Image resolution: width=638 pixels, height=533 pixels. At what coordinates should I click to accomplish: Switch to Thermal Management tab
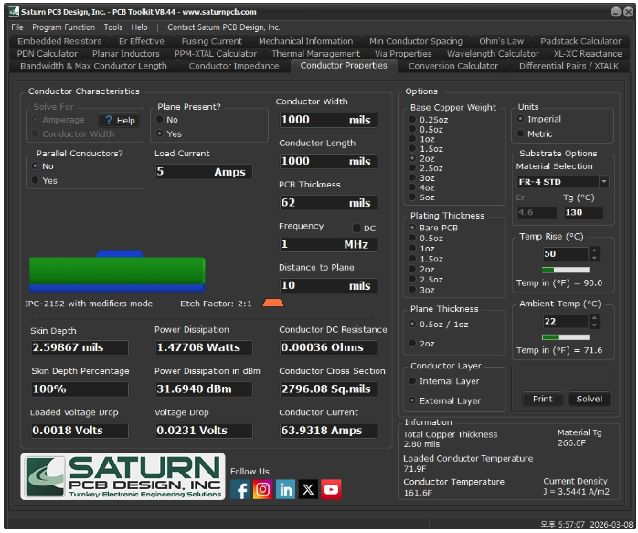click(315, 54)
